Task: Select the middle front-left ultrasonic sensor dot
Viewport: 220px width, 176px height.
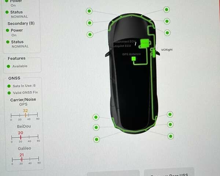Action: point(90,23)
